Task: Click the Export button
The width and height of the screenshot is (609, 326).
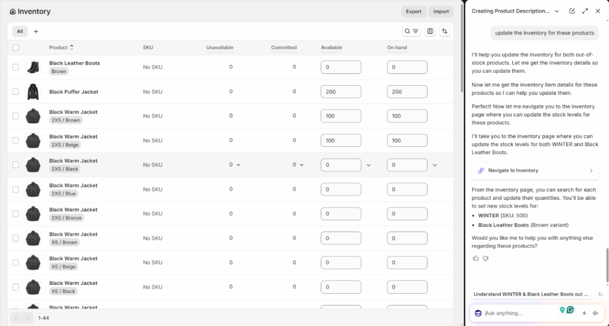Action: click(413, 11)
